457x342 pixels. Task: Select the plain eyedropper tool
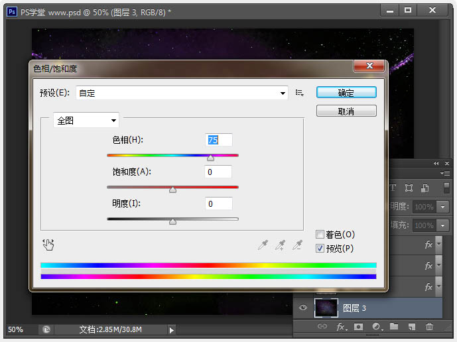click(263, 245)
